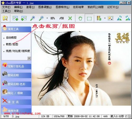The height and width of the screenshot is (119, 132).
Task: Delete image with the green X icon
Action: point(70,18)
